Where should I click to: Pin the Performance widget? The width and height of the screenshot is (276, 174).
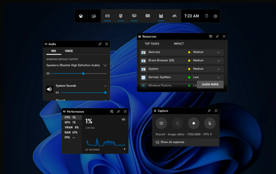118,111
